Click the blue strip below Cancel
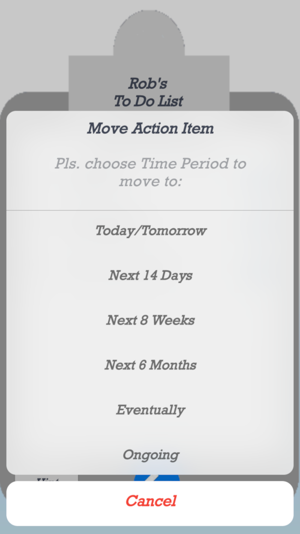Viewport: 300px width, 534px height. click(x=150, y=530)
